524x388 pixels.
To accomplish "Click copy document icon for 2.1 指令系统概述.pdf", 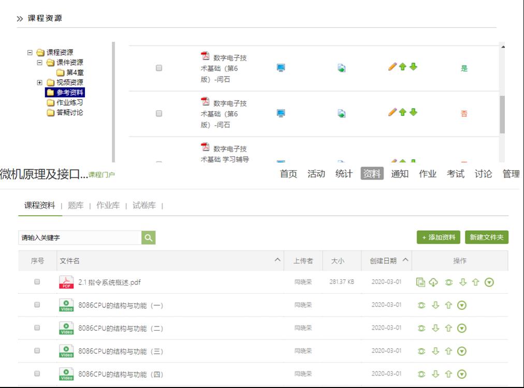I will coord(421,282).
